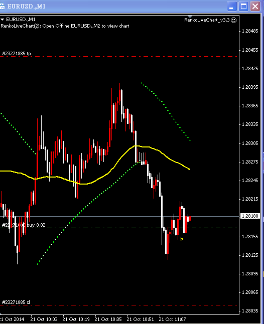The image size is (264, 324).
Task: Close the EURUSD.,M1 chart window
Action: click(255, 7)
